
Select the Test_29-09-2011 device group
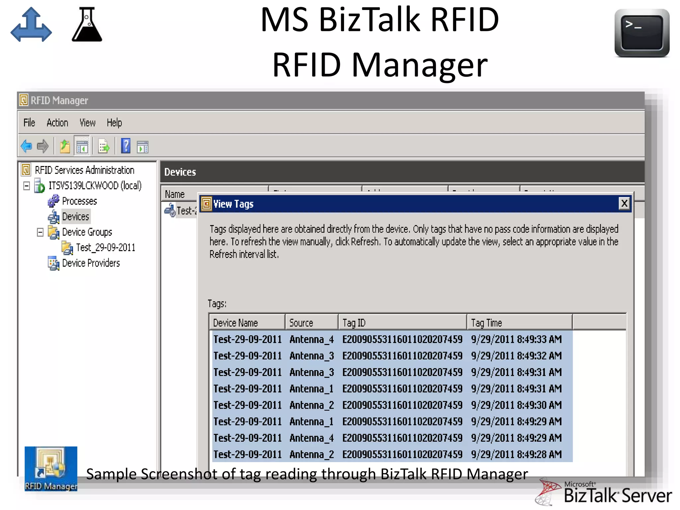click(106, 247)
